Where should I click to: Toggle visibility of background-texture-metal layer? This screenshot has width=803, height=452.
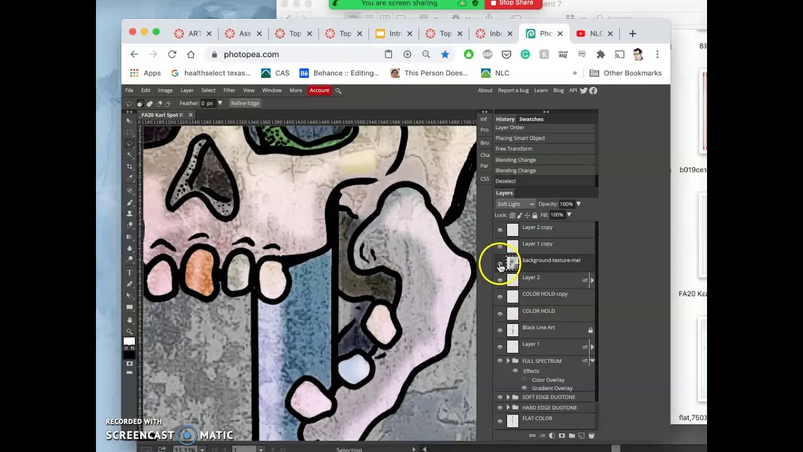point(500,264)
